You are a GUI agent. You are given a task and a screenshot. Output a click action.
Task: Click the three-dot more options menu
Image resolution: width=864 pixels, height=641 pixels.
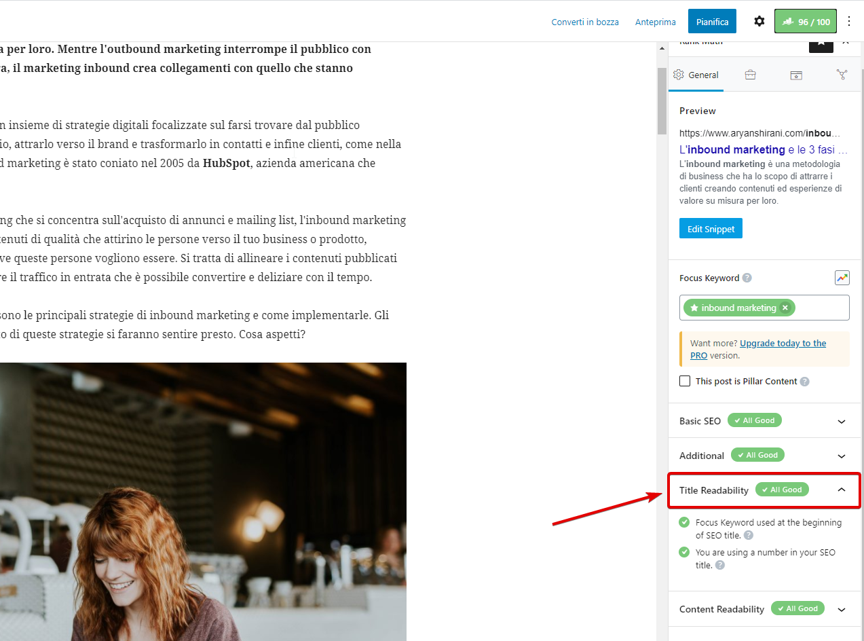click(849, 22)
